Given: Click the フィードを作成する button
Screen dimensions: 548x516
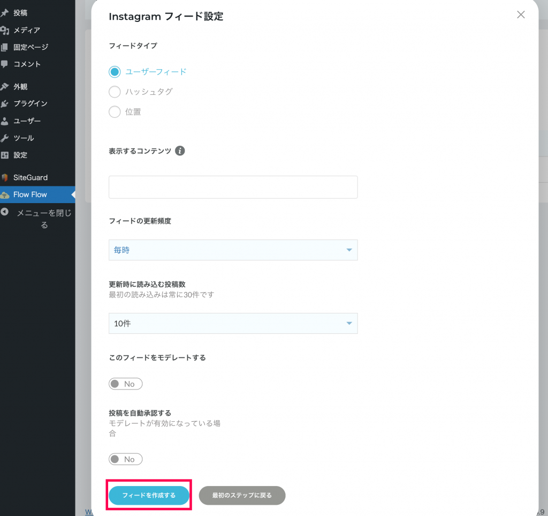Looking at the screenshot, I should (x=149, y=495).
